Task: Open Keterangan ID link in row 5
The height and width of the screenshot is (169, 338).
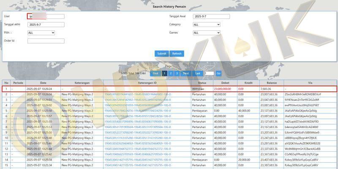Action: [x=138, y=111]
